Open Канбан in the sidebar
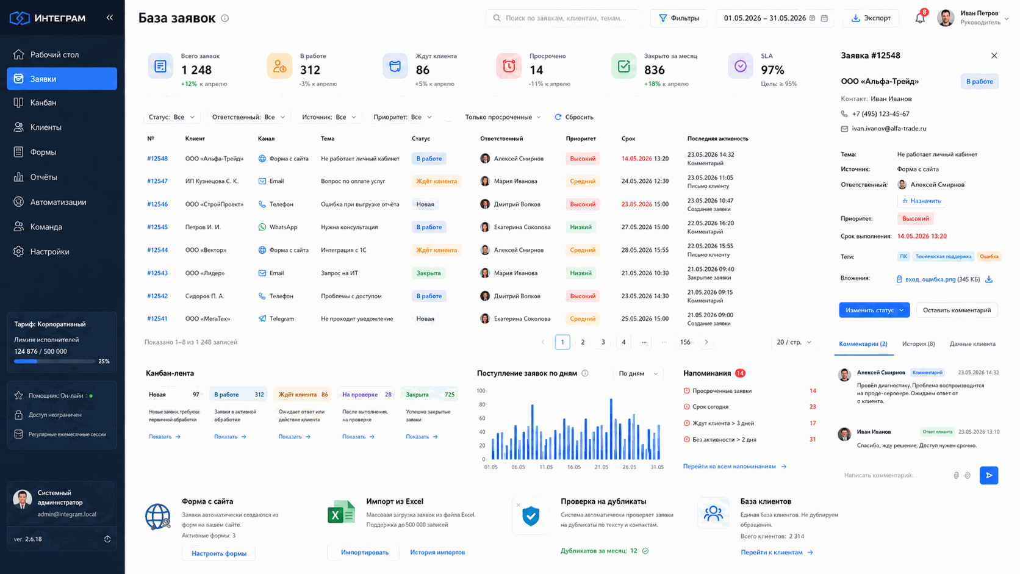Screen dimensions: 1020x574 pyautogui.click(x=62, y=102)
